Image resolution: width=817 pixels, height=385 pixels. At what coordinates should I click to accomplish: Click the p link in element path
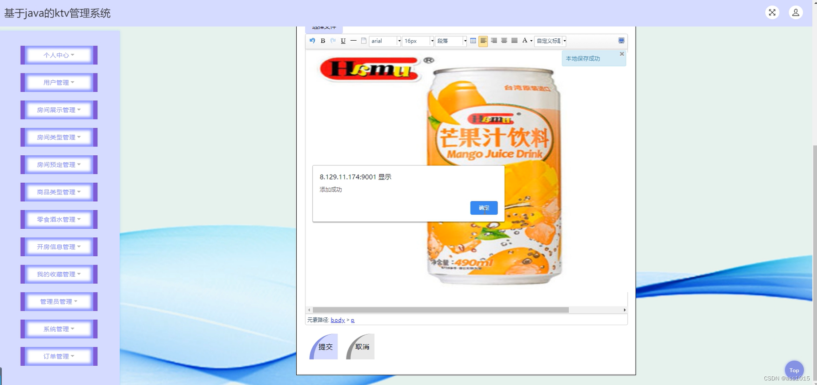(352, 320)
